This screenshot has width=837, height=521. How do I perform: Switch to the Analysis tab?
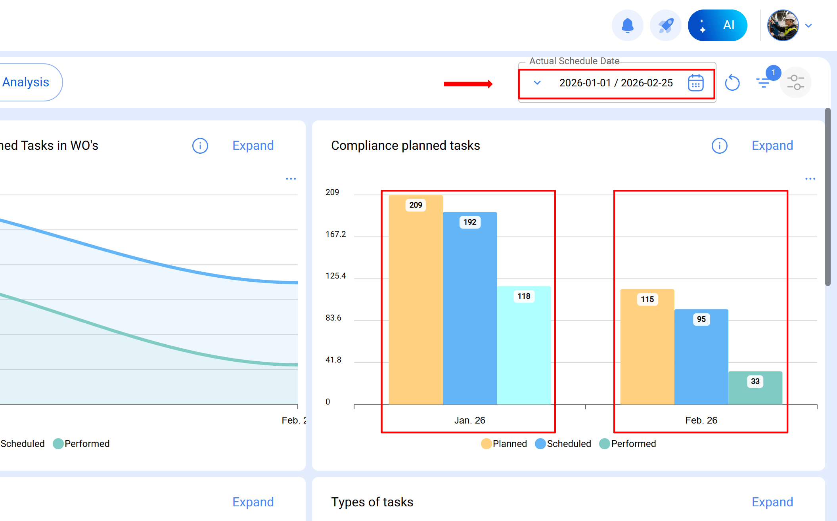click(26, 82)
